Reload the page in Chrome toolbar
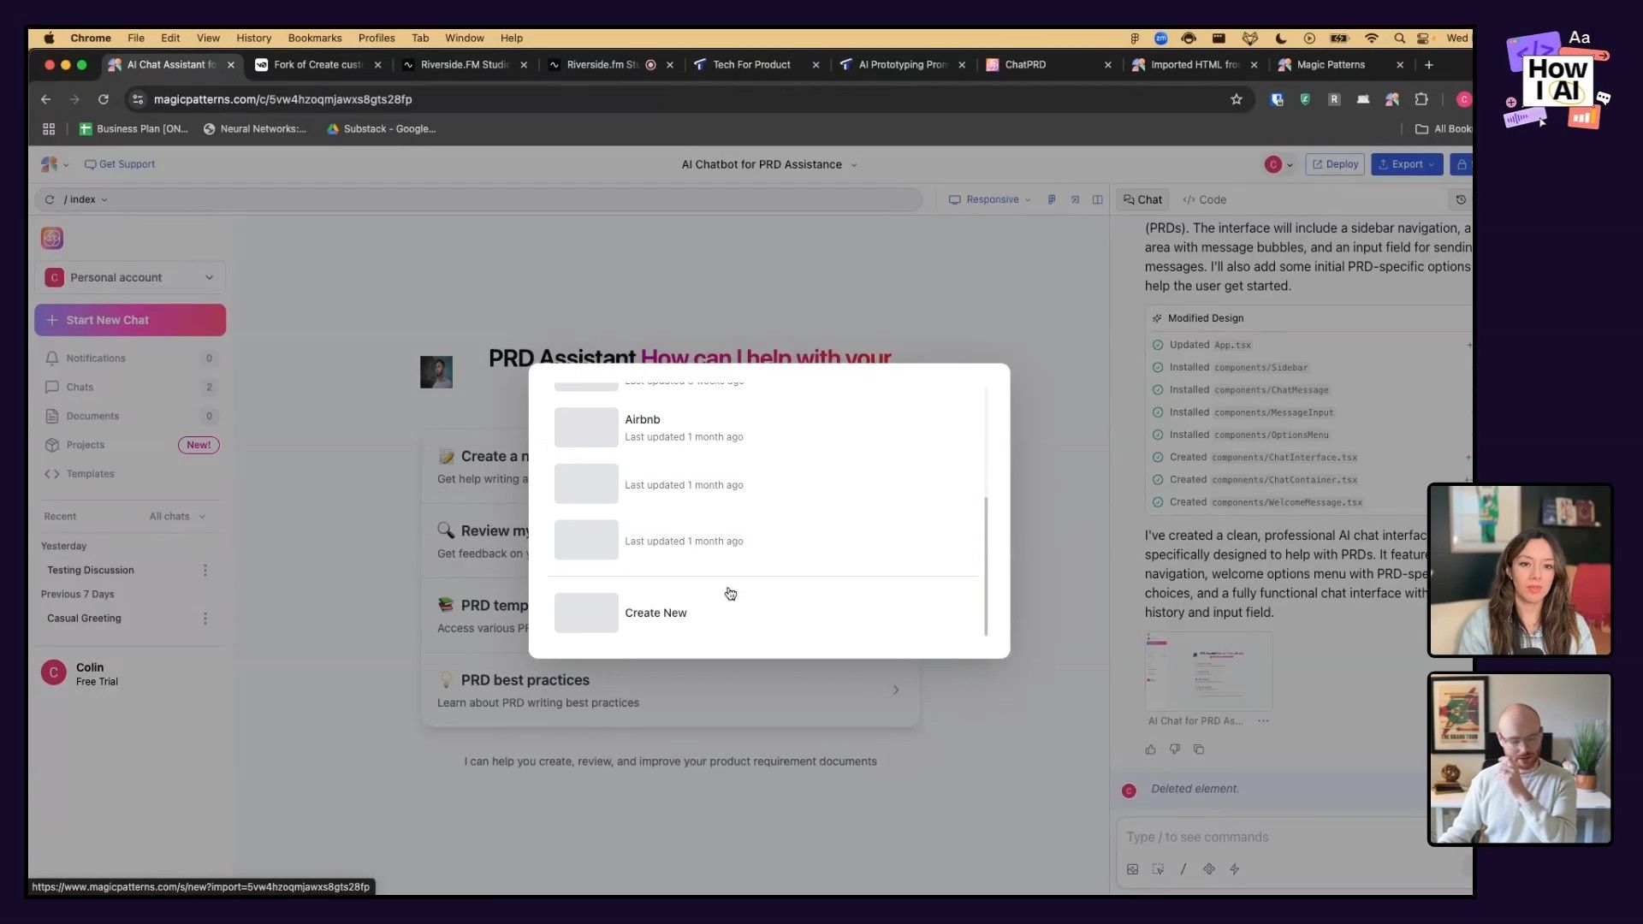1643x924 pixels. pos(104,99)
